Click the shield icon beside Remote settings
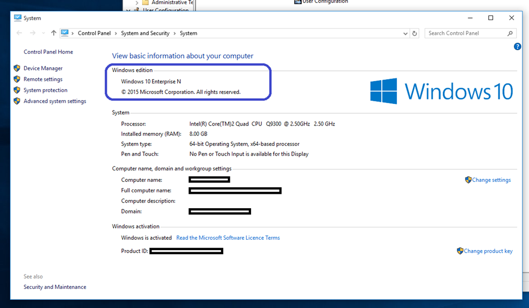Image resolution: width=529 pixels, height=308 pixels. [x=17, y=79]
